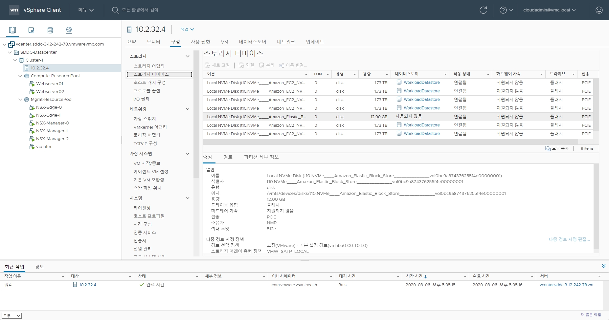Image resolution: width=609 pixels, height=320 pixels.
Task: Open the 요약 tab
Action: tap(131, 42)
